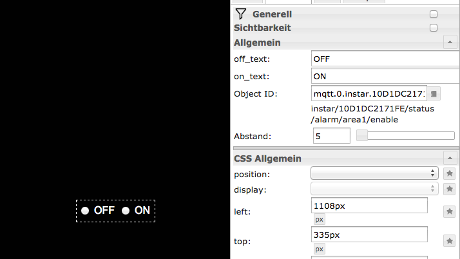Click the filter funnel icon beside Generell
Screen dimensions: 460x259
(x=240, y=14)
